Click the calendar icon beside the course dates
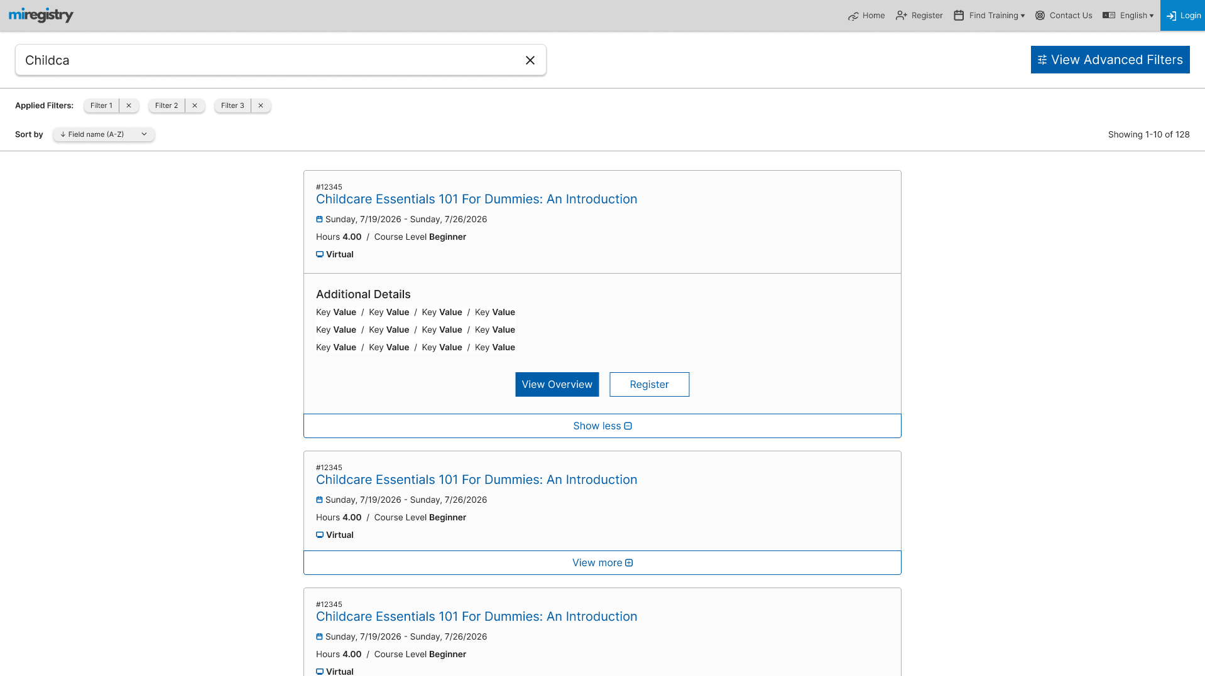Screen dimensions: 1205x676 319,219
